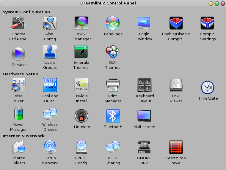Open Users Groups
226x170 pixels.
[50, 52]
